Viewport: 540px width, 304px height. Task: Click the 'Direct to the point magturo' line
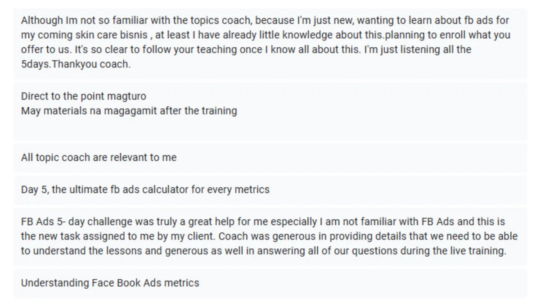tap(83, 96)
